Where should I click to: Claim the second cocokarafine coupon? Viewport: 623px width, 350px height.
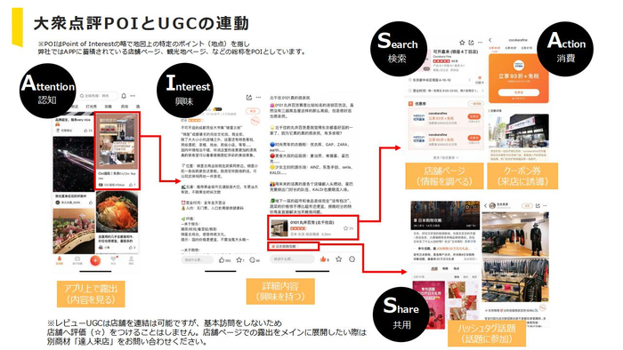[x=474, y=138]
